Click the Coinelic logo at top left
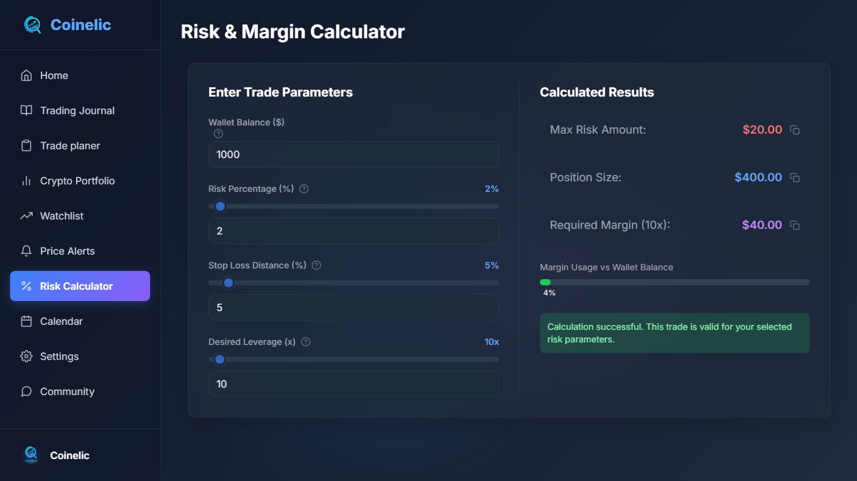Image resolution: width=857 pixels, height=481 pixels. tap(67, 24)
